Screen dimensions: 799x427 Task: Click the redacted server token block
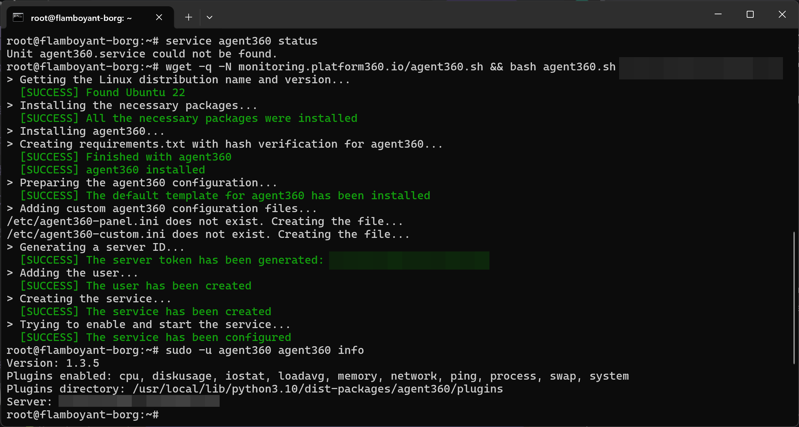coord(409,261)
